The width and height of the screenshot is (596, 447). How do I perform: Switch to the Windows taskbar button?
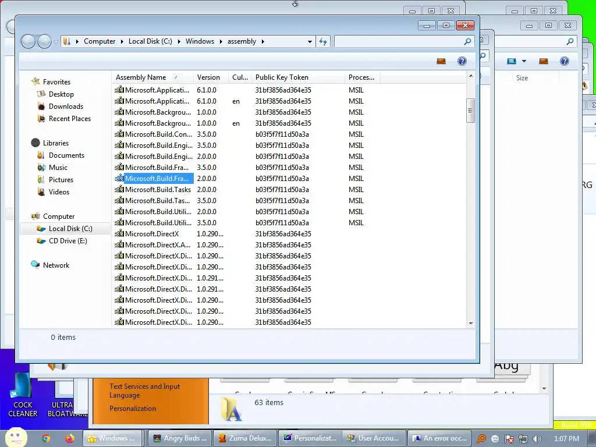coord(112,439)
